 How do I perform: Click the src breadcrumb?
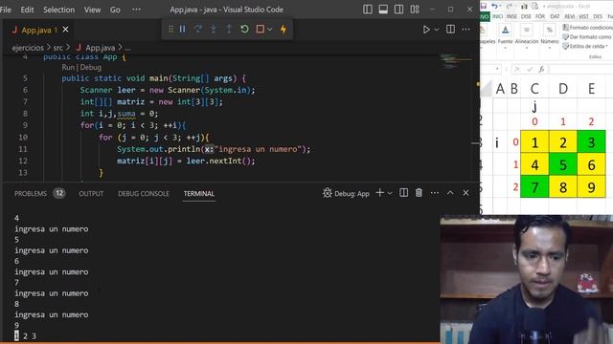(x=57, y=48)
